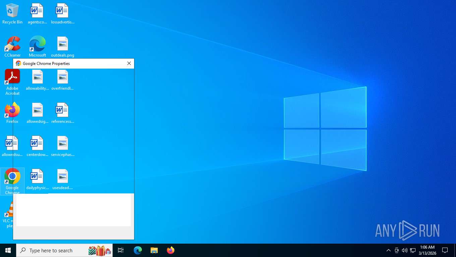Open the clock showing 1:06 AM
The image size is (456, 257).
[x=427, y=250]
